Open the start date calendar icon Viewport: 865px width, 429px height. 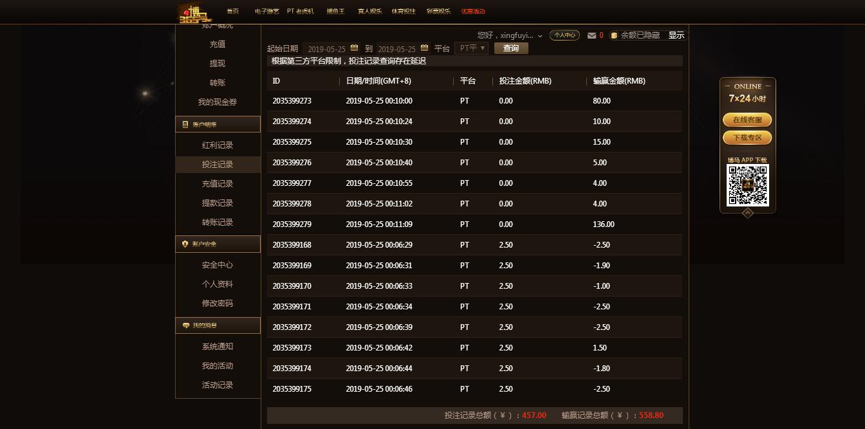coord(354,48)
